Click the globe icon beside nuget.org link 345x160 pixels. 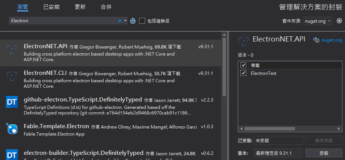(x=316, y=40)
